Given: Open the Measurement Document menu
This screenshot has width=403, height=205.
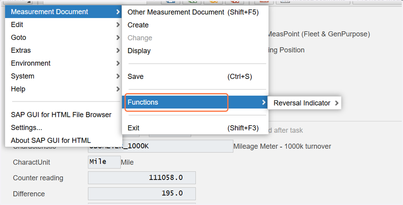Looking at the screenshot, I should [x=63, y=12].
